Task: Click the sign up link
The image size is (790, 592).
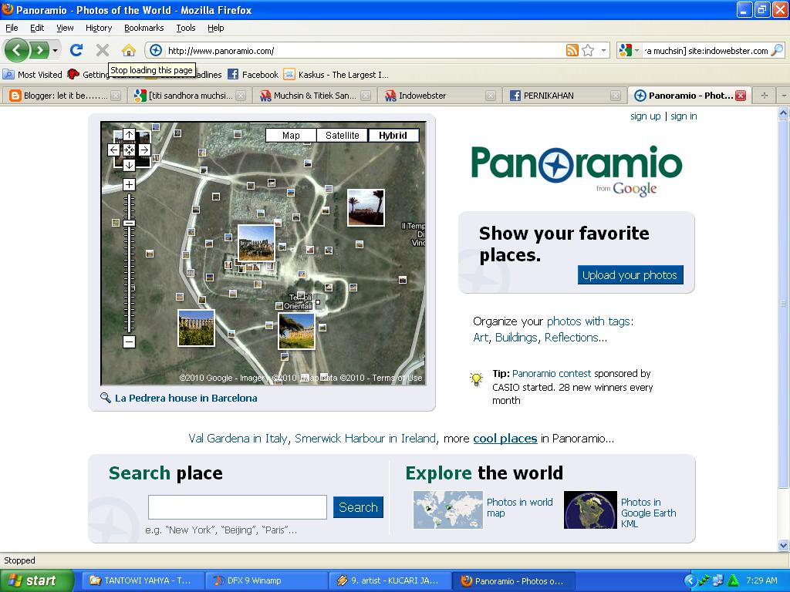Action: pyautogui.click(x=646, y=116)
